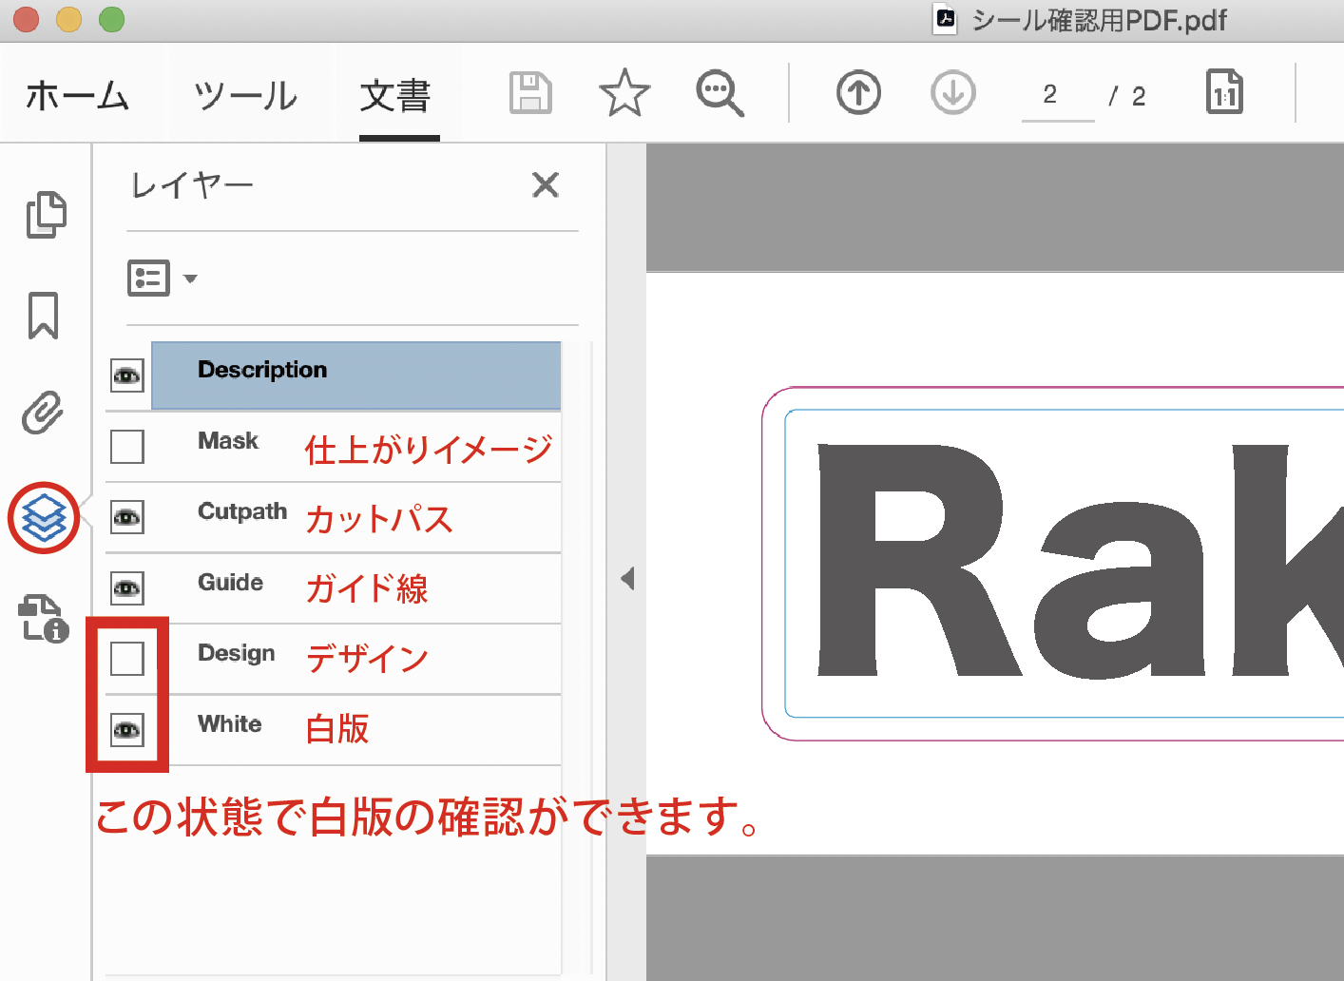Click the fit-page view icon in toolbar

(1224, 92)
